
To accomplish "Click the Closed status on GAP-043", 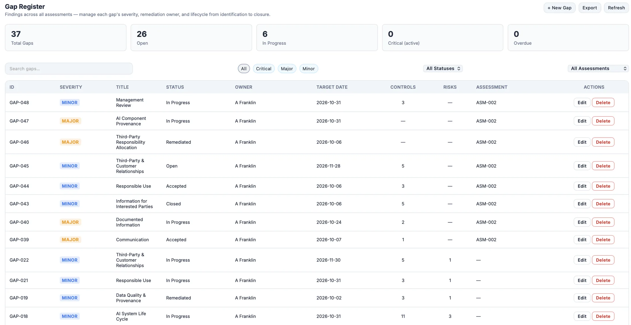I will click(x=173, y=204).
